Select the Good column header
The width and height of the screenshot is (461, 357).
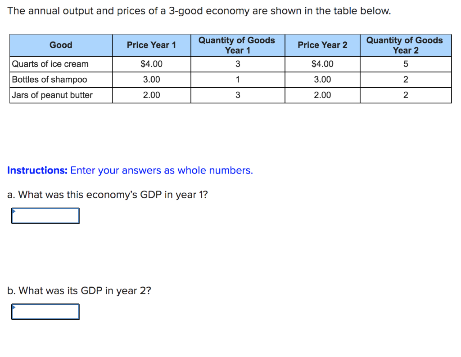click(x=61, y=45)
